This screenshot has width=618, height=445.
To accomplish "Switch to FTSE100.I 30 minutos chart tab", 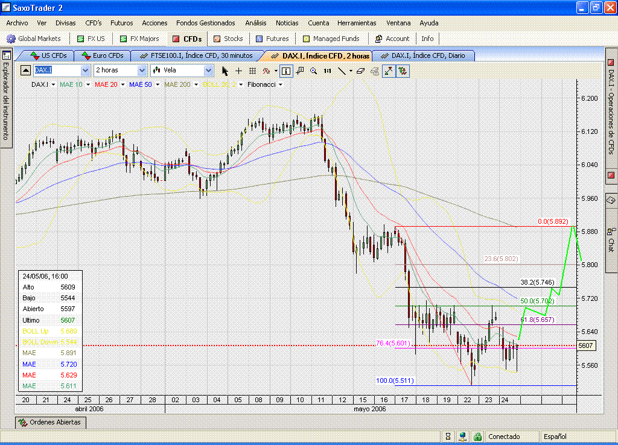I will coord(196,55).
